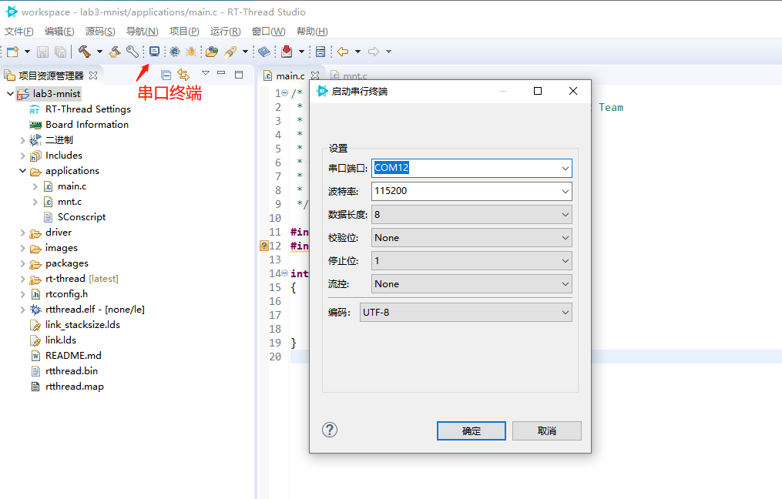This screenshot has height=499, width=782.
Task: Switch to the main.c editor tab
Action: pos(290,75)
